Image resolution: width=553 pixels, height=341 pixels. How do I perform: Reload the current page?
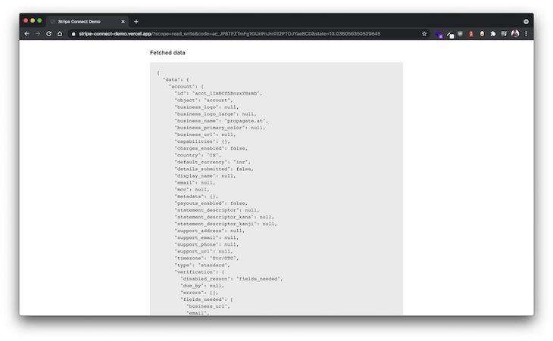[x=48, y=34]
